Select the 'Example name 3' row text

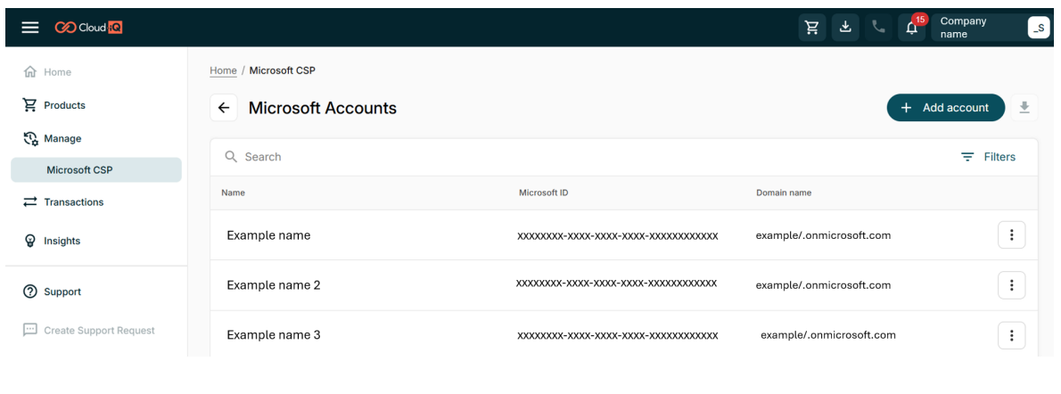point(274,335)
